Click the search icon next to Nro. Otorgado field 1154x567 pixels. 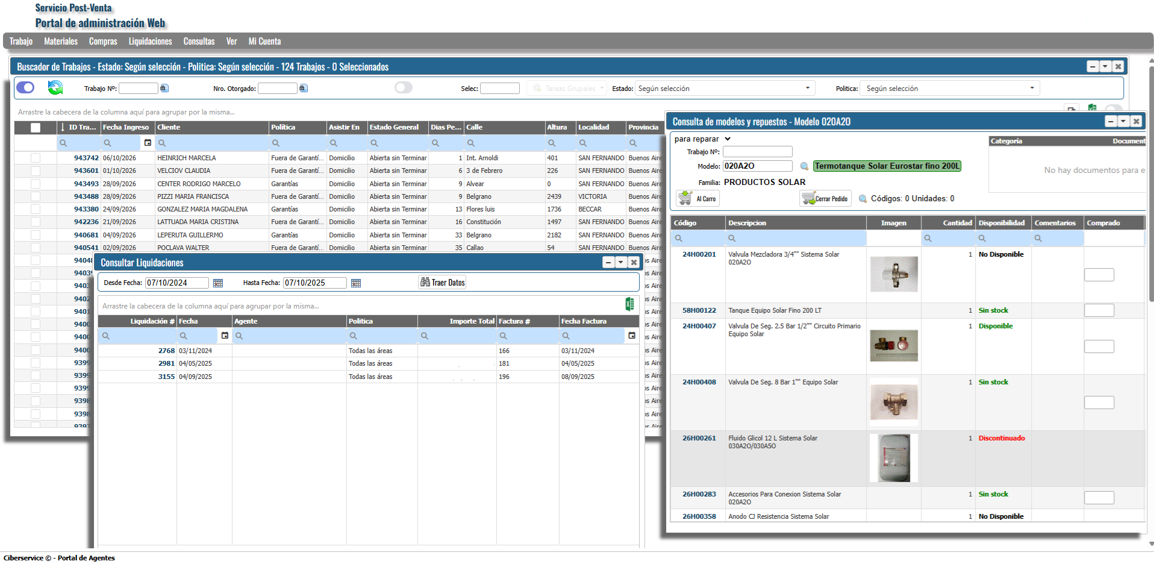[x=304, y=89]
